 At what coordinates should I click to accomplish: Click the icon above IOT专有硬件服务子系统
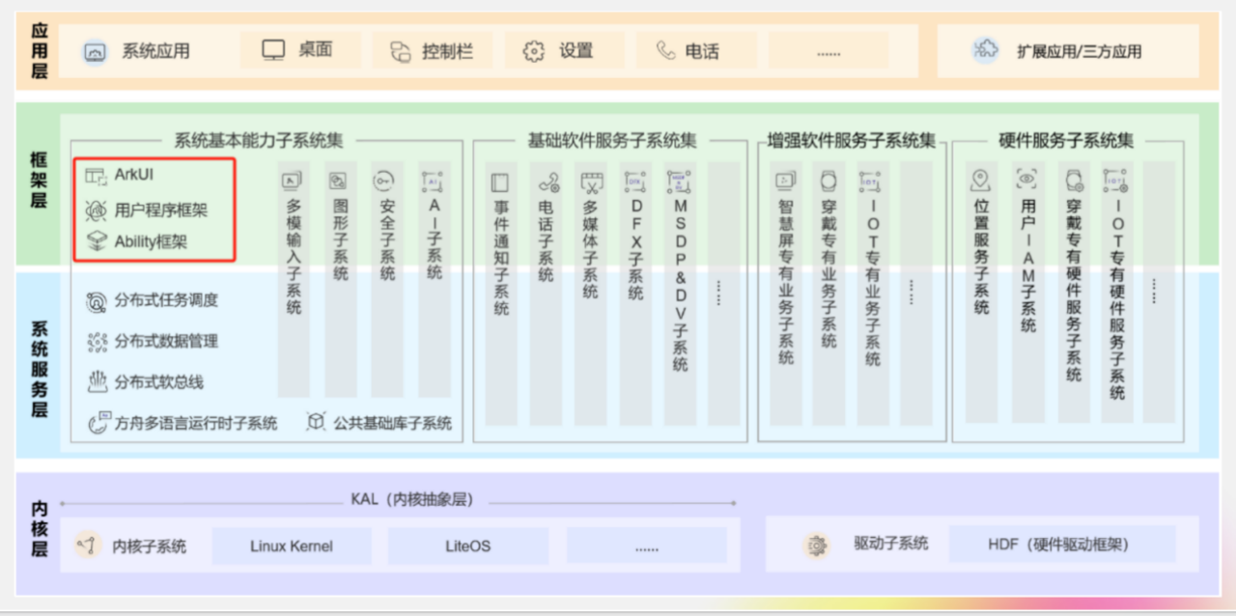point(1115,180)
